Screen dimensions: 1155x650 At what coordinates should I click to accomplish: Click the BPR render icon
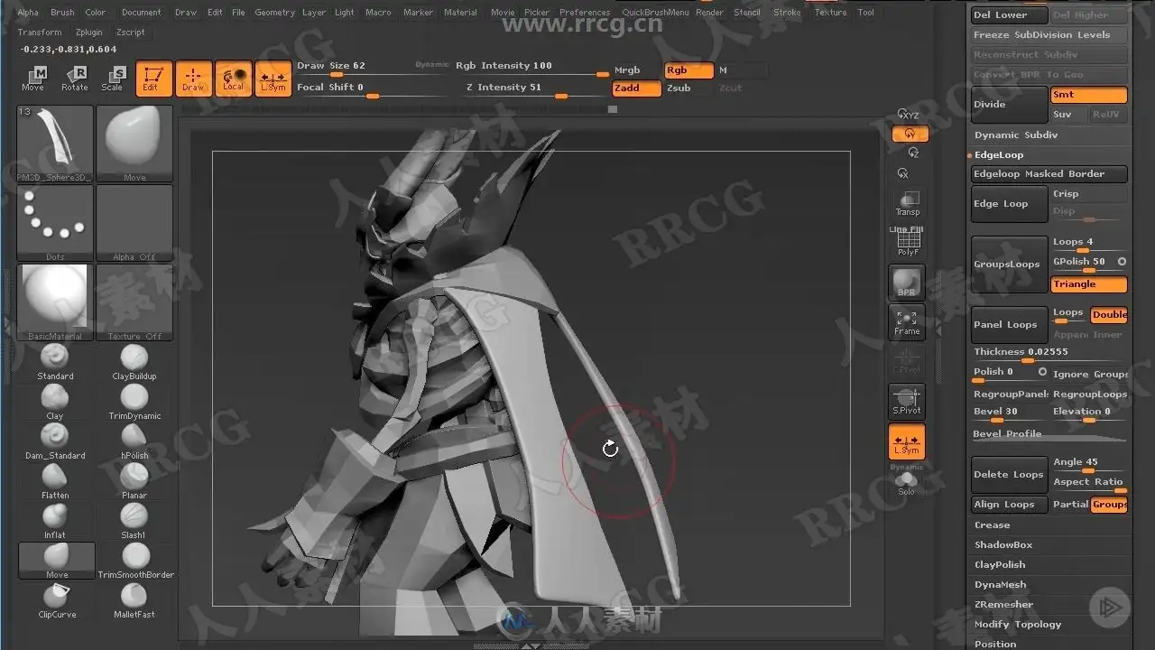[907, 283]
